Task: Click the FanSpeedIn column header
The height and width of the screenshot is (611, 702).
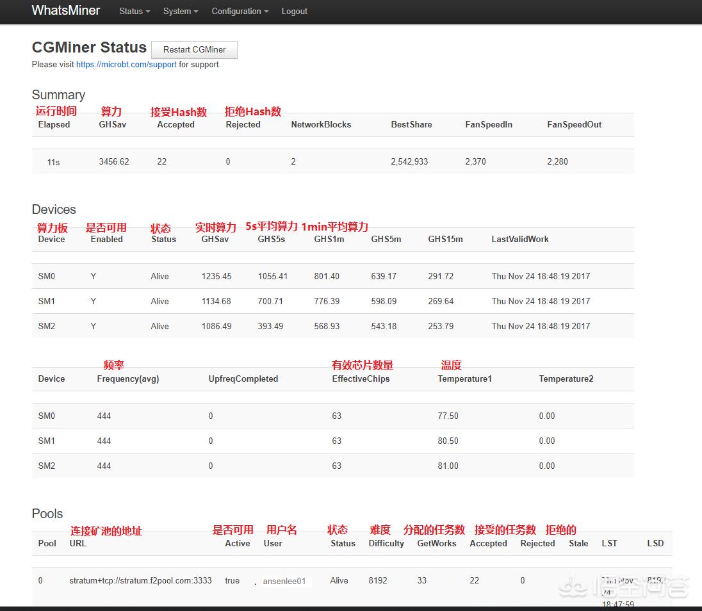Action: [x=488, y=125]
